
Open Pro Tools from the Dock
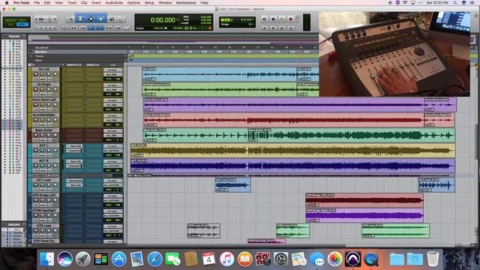(x=352, y=259)
